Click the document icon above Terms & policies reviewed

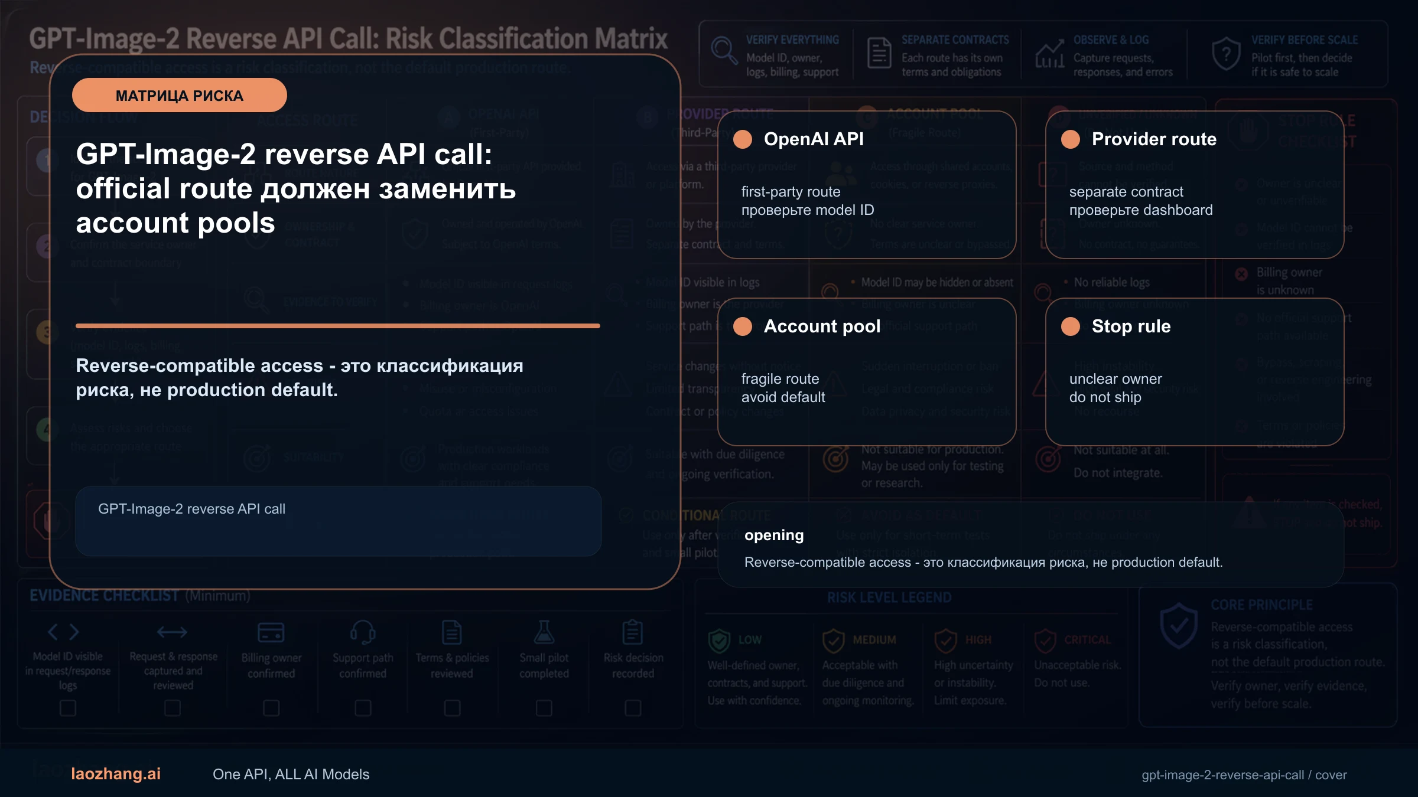[452, 632]
